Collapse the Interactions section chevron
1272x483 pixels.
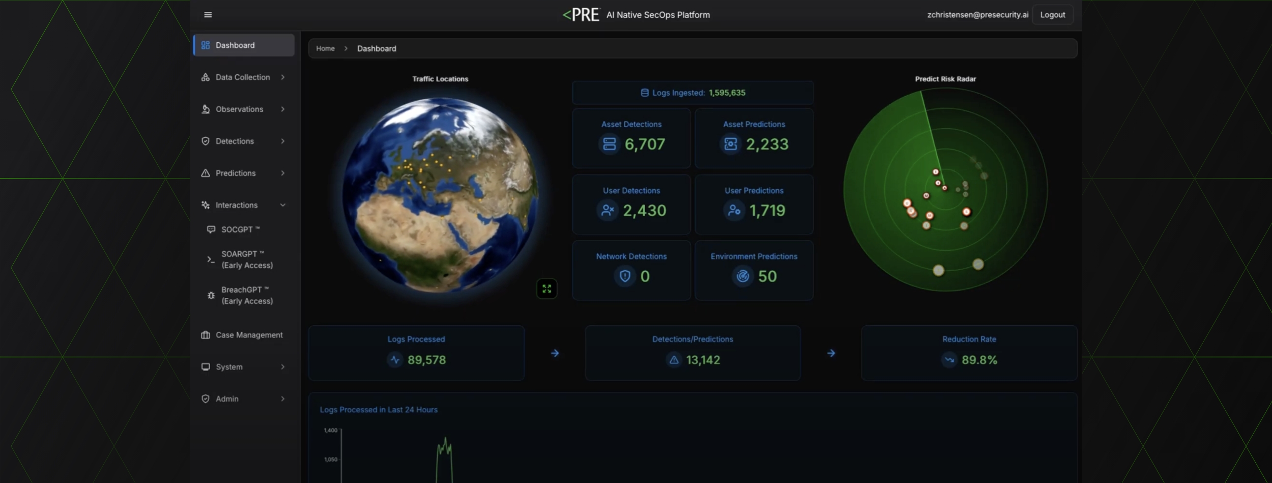(283, 205)
